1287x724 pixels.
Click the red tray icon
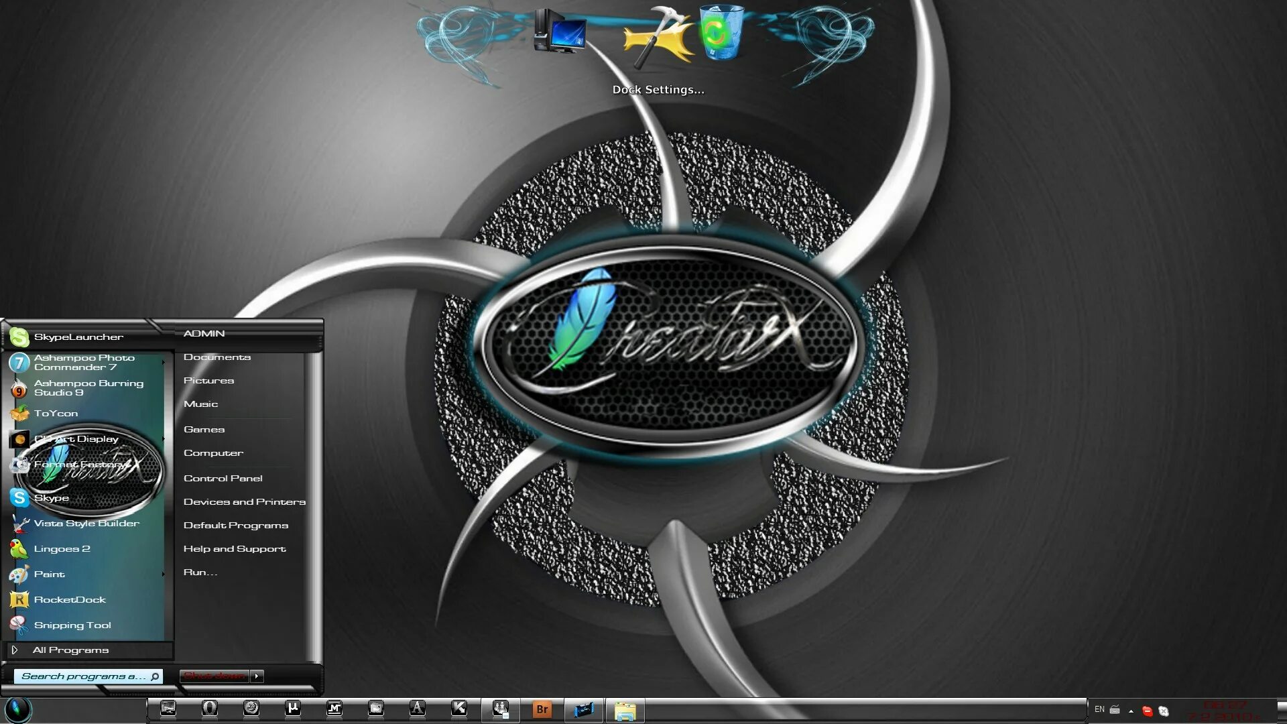1147,711
